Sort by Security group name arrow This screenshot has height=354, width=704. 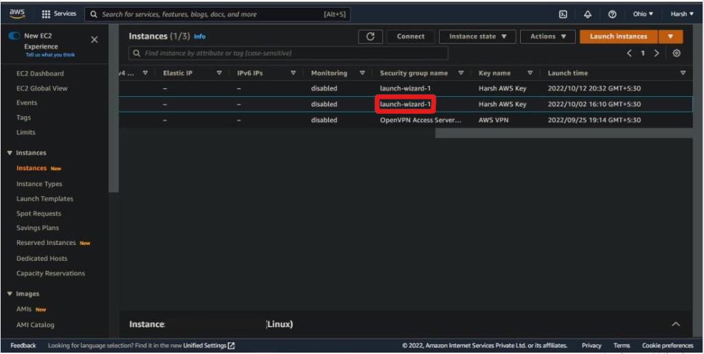coord(461,73)
